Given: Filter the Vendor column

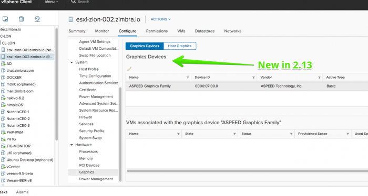Looking at the screenshot, I should (319, 78).
